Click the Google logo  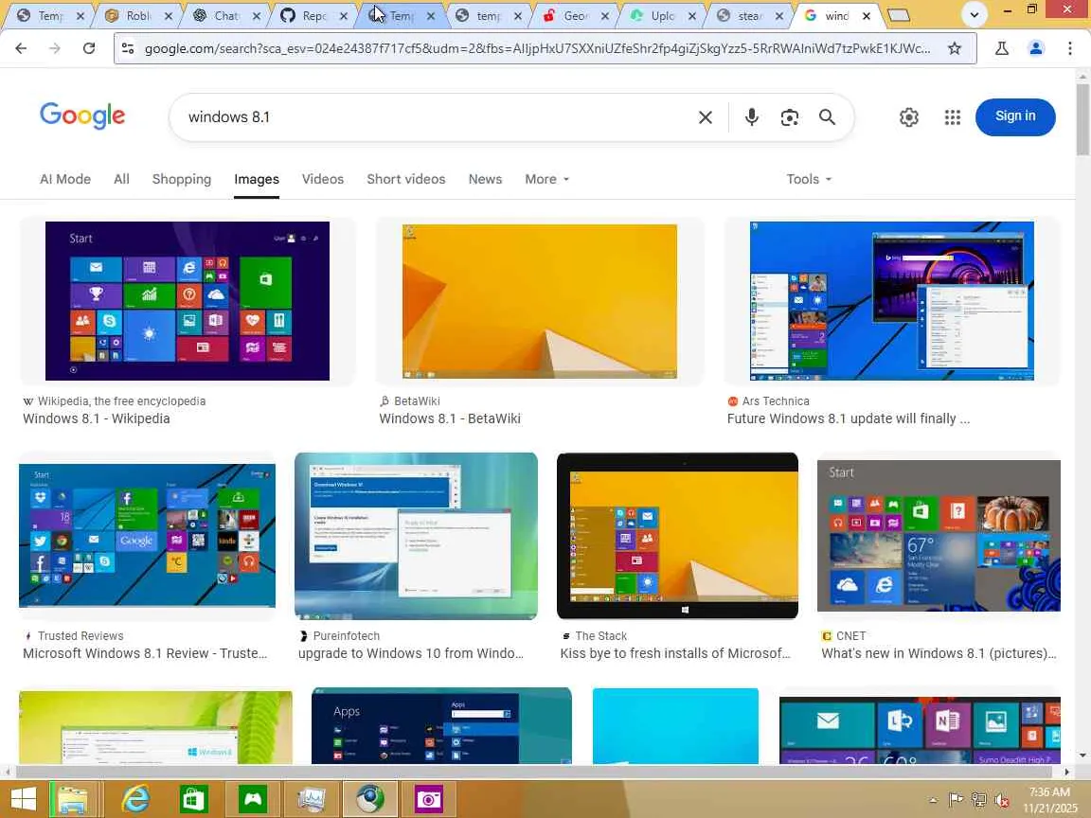(82, 116)
